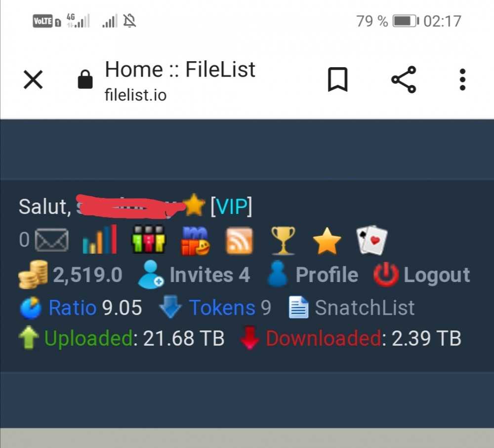Close the browser tab with X
Image resolution: width=494 pixels, height=448 pixels.
point(33,80)
